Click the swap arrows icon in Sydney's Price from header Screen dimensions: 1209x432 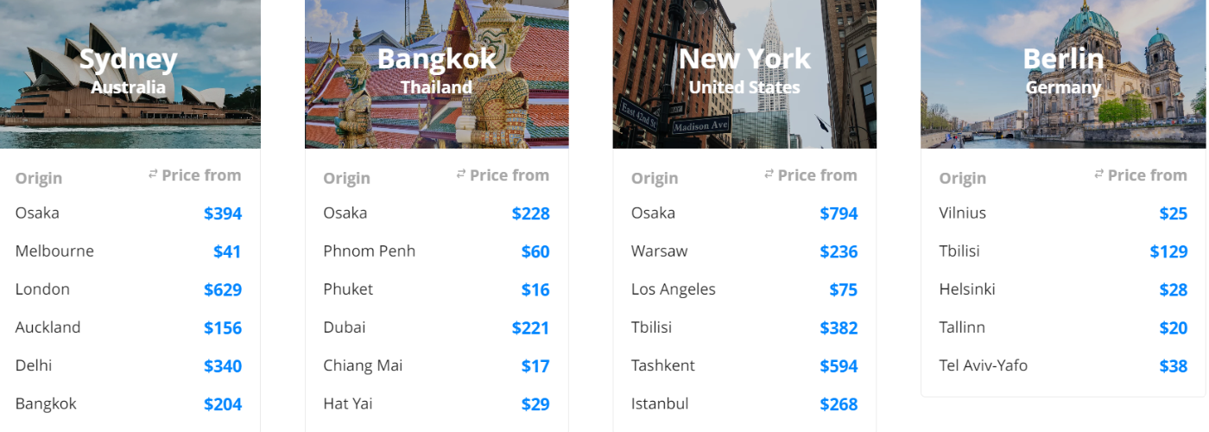click(153, 175)
